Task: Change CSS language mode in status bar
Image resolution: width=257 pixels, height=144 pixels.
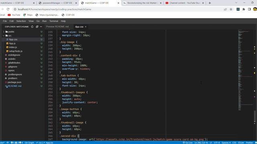Action: (234, 142)
